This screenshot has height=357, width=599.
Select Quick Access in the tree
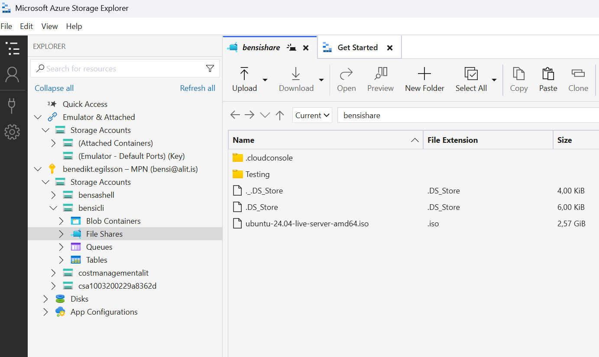pyautogui.click(x=85, y=104)
